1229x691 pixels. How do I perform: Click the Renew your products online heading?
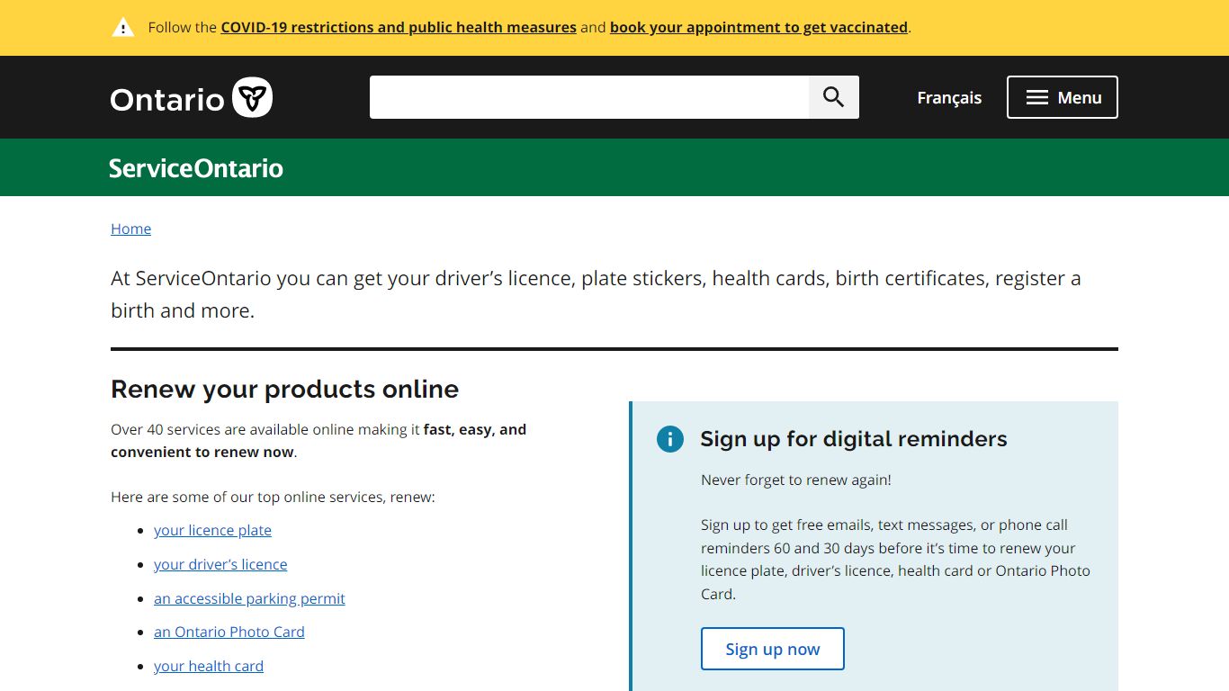(284, 389)
